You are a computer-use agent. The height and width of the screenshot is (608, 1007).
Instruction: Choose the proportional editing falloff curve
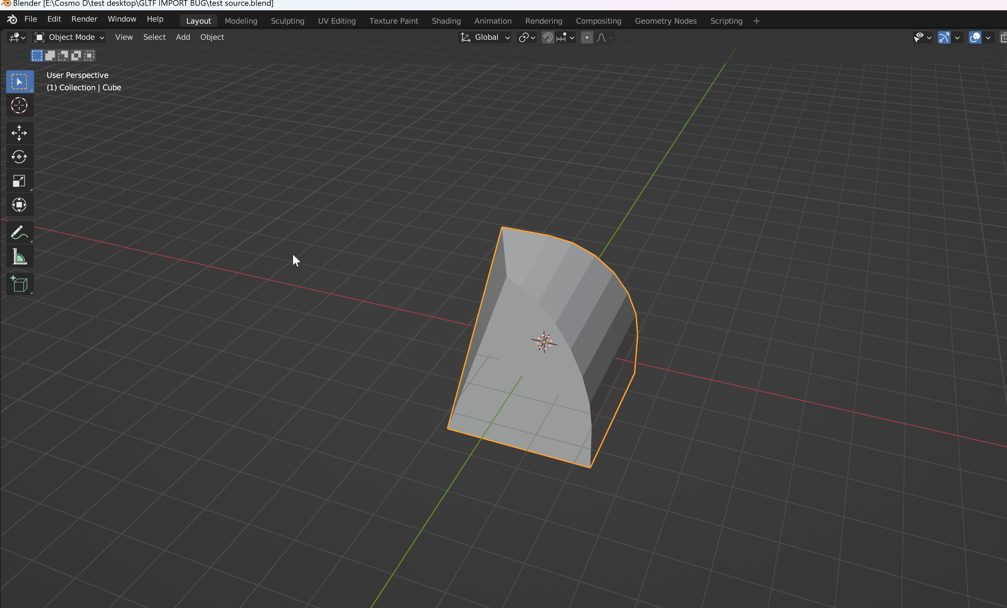click(603, 38)
